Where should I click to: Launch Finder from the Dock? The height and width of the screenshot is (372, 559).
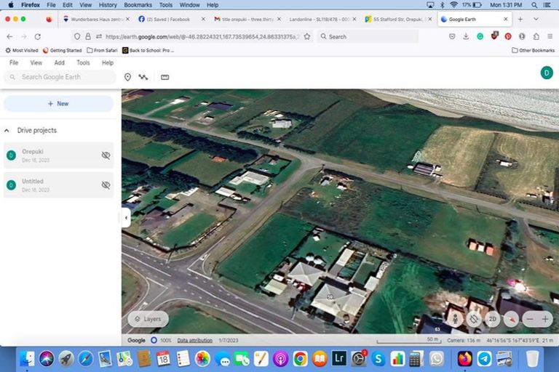pyautogui.click(x=27, y=359)
